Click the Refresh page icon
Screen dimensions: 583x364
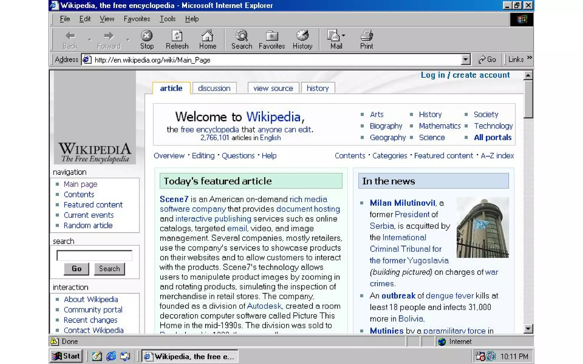coord(177,36)
